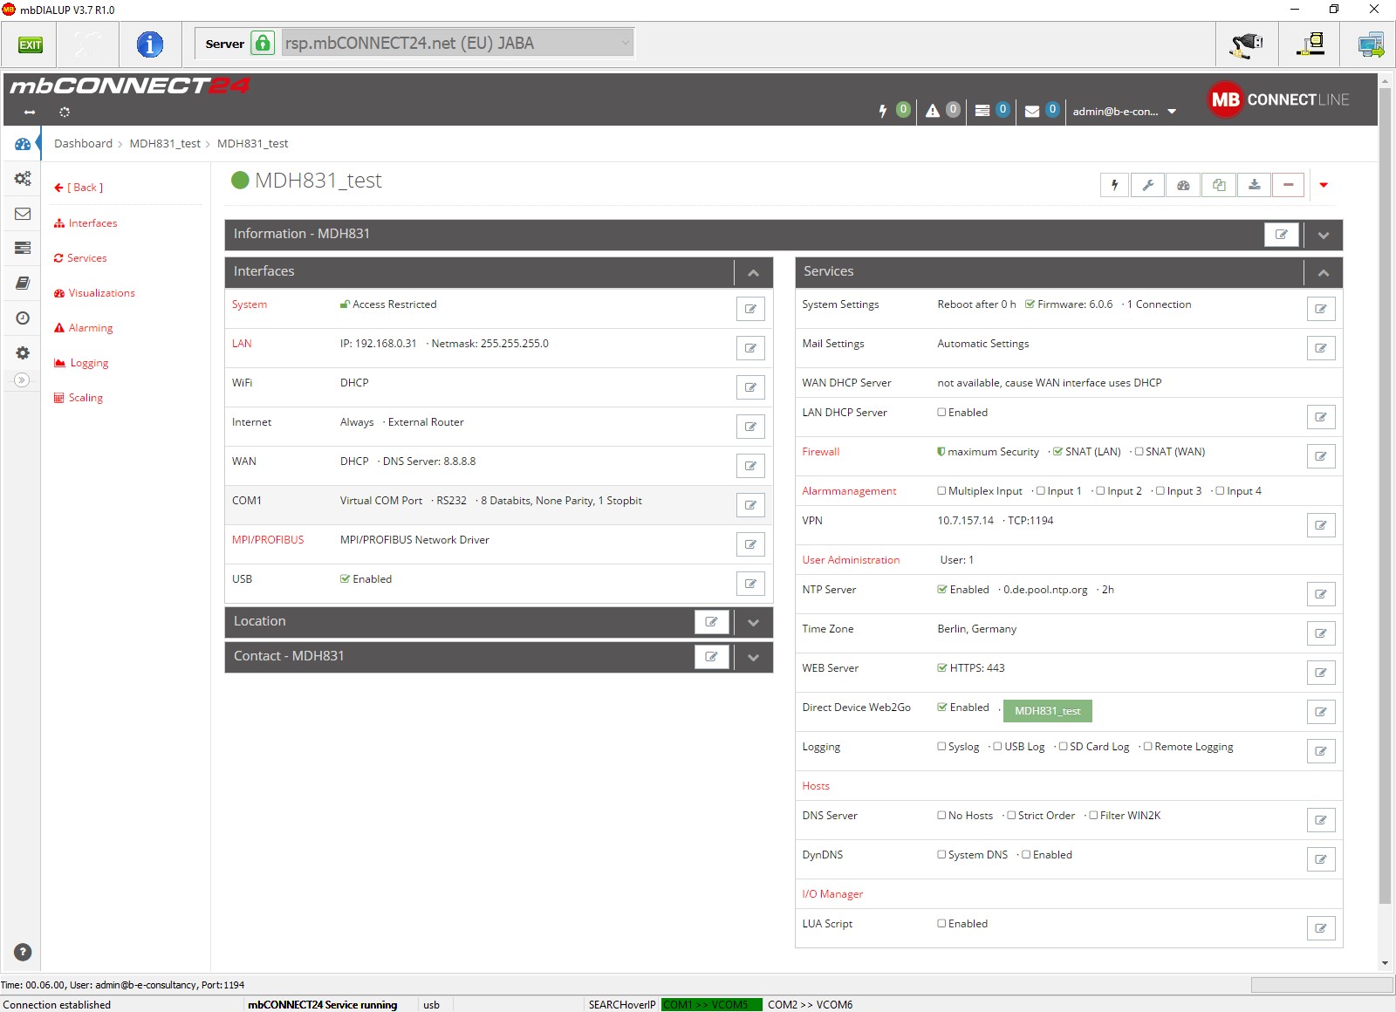Edit the Information - MDH831 panel
The image size is (1396, 1012).
tap(1282, 235)
